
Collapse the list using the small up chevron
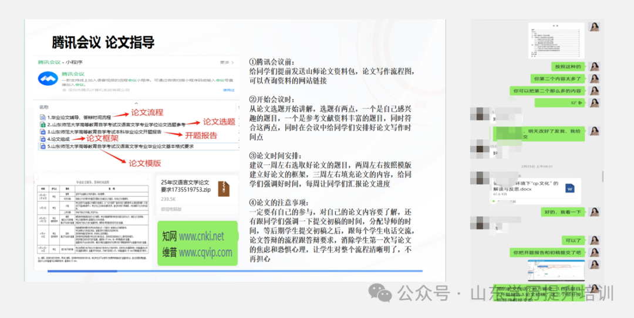[x=136, y=104]
